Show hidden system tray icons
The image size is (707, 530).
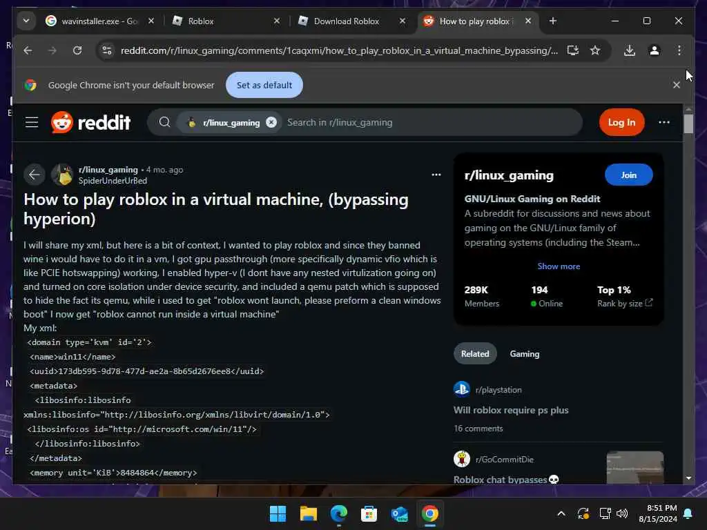tap(561, 513)
